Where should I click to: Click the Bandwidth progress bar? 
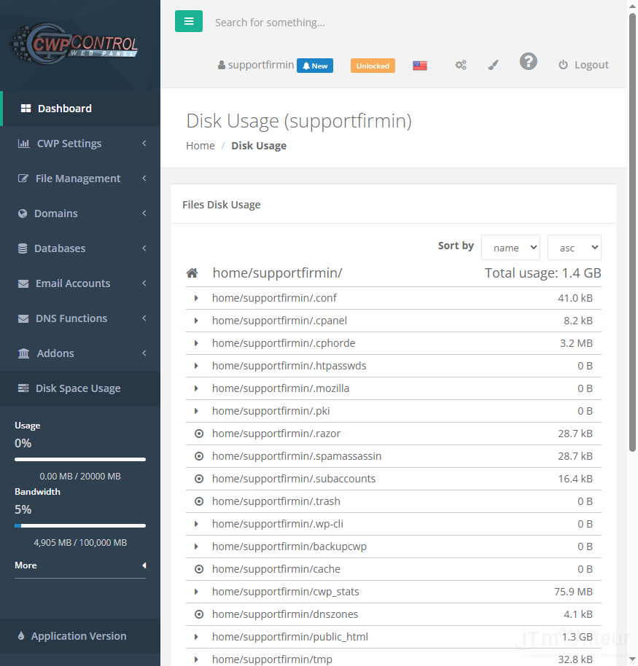pos(80,526)
